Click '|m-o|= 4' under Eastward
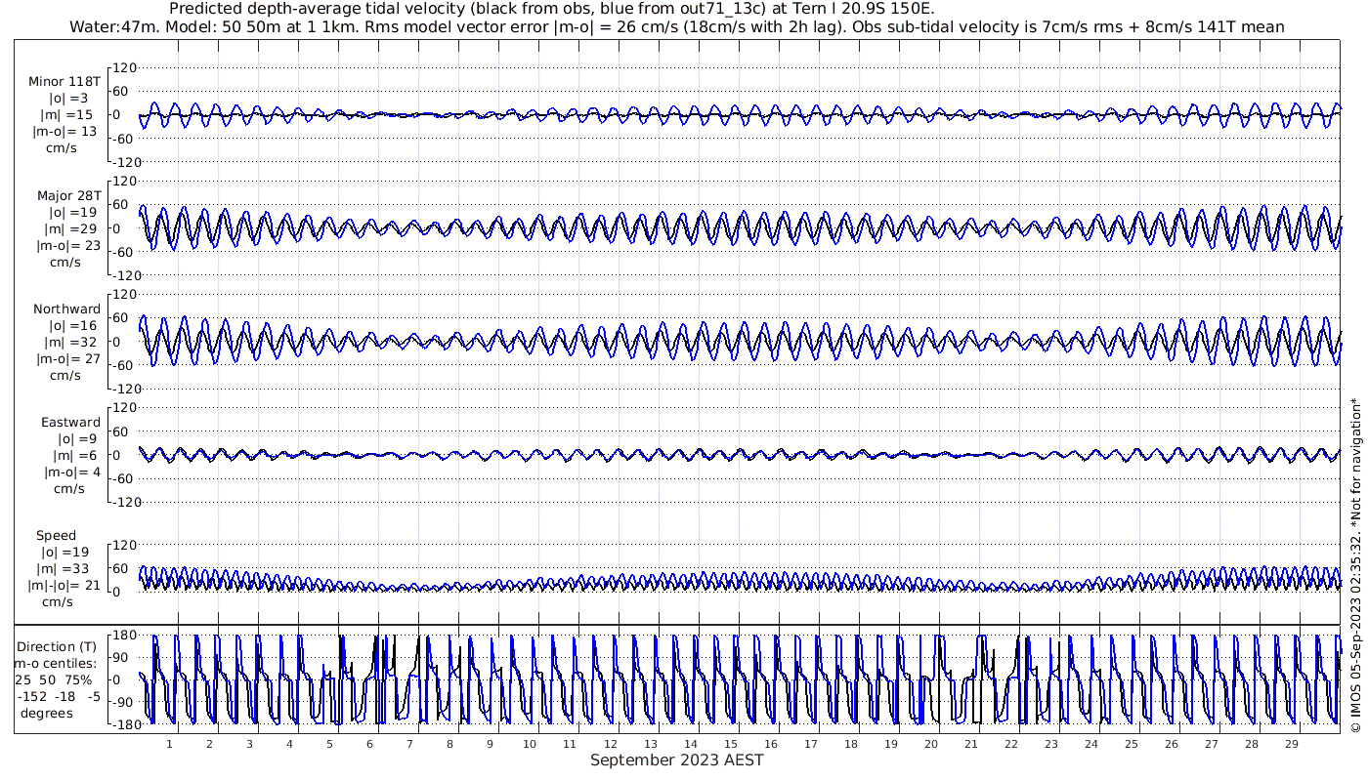 pyautogui.click(x=70, y=472)
